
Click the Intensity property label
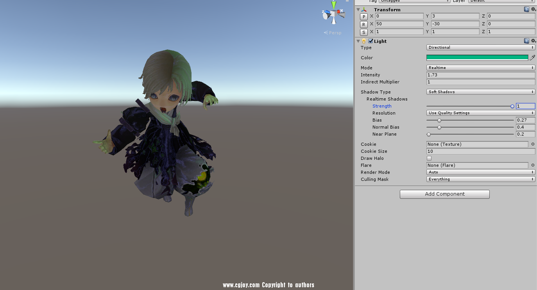[x=370, y=75]
